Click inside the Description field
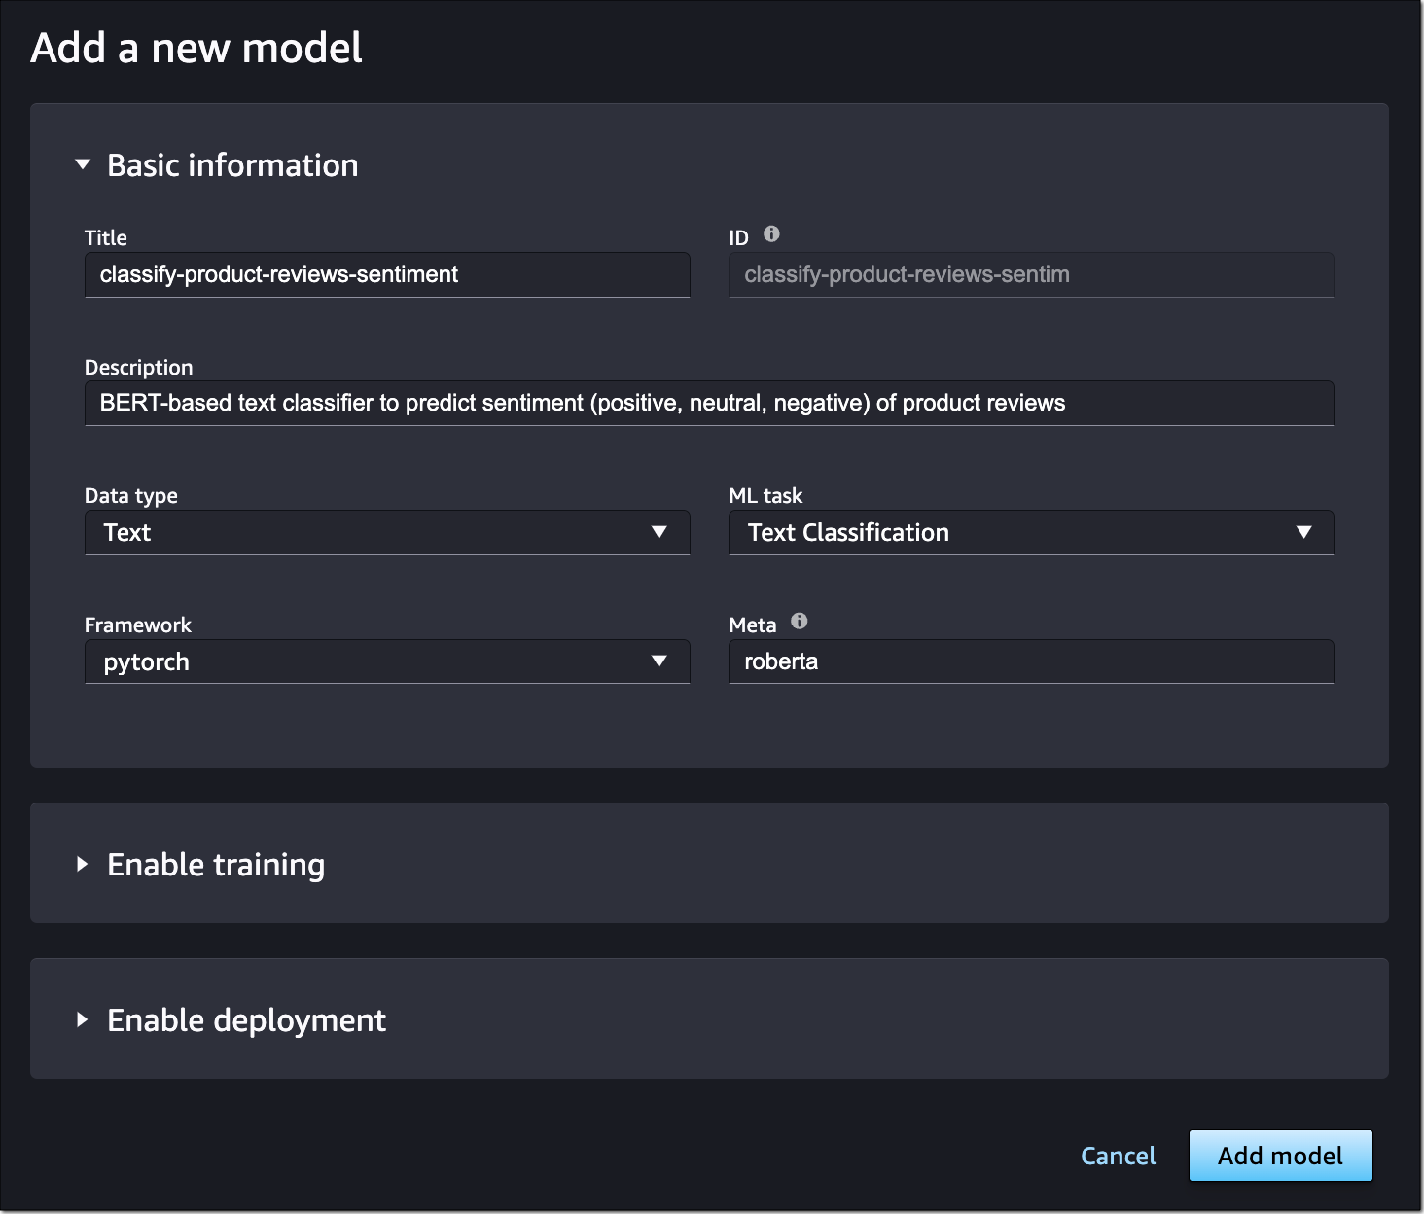This screenshot has width=1424, height=1214. [x=708, y=403]
